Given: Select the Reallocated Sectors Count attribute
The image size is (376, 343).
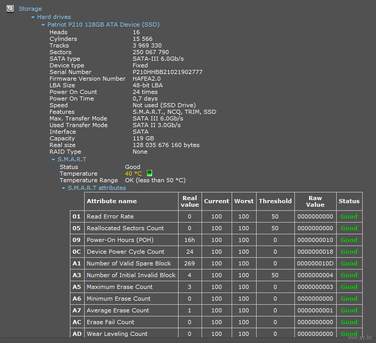Looking at the screenshot, I should [x=125, y=228].
